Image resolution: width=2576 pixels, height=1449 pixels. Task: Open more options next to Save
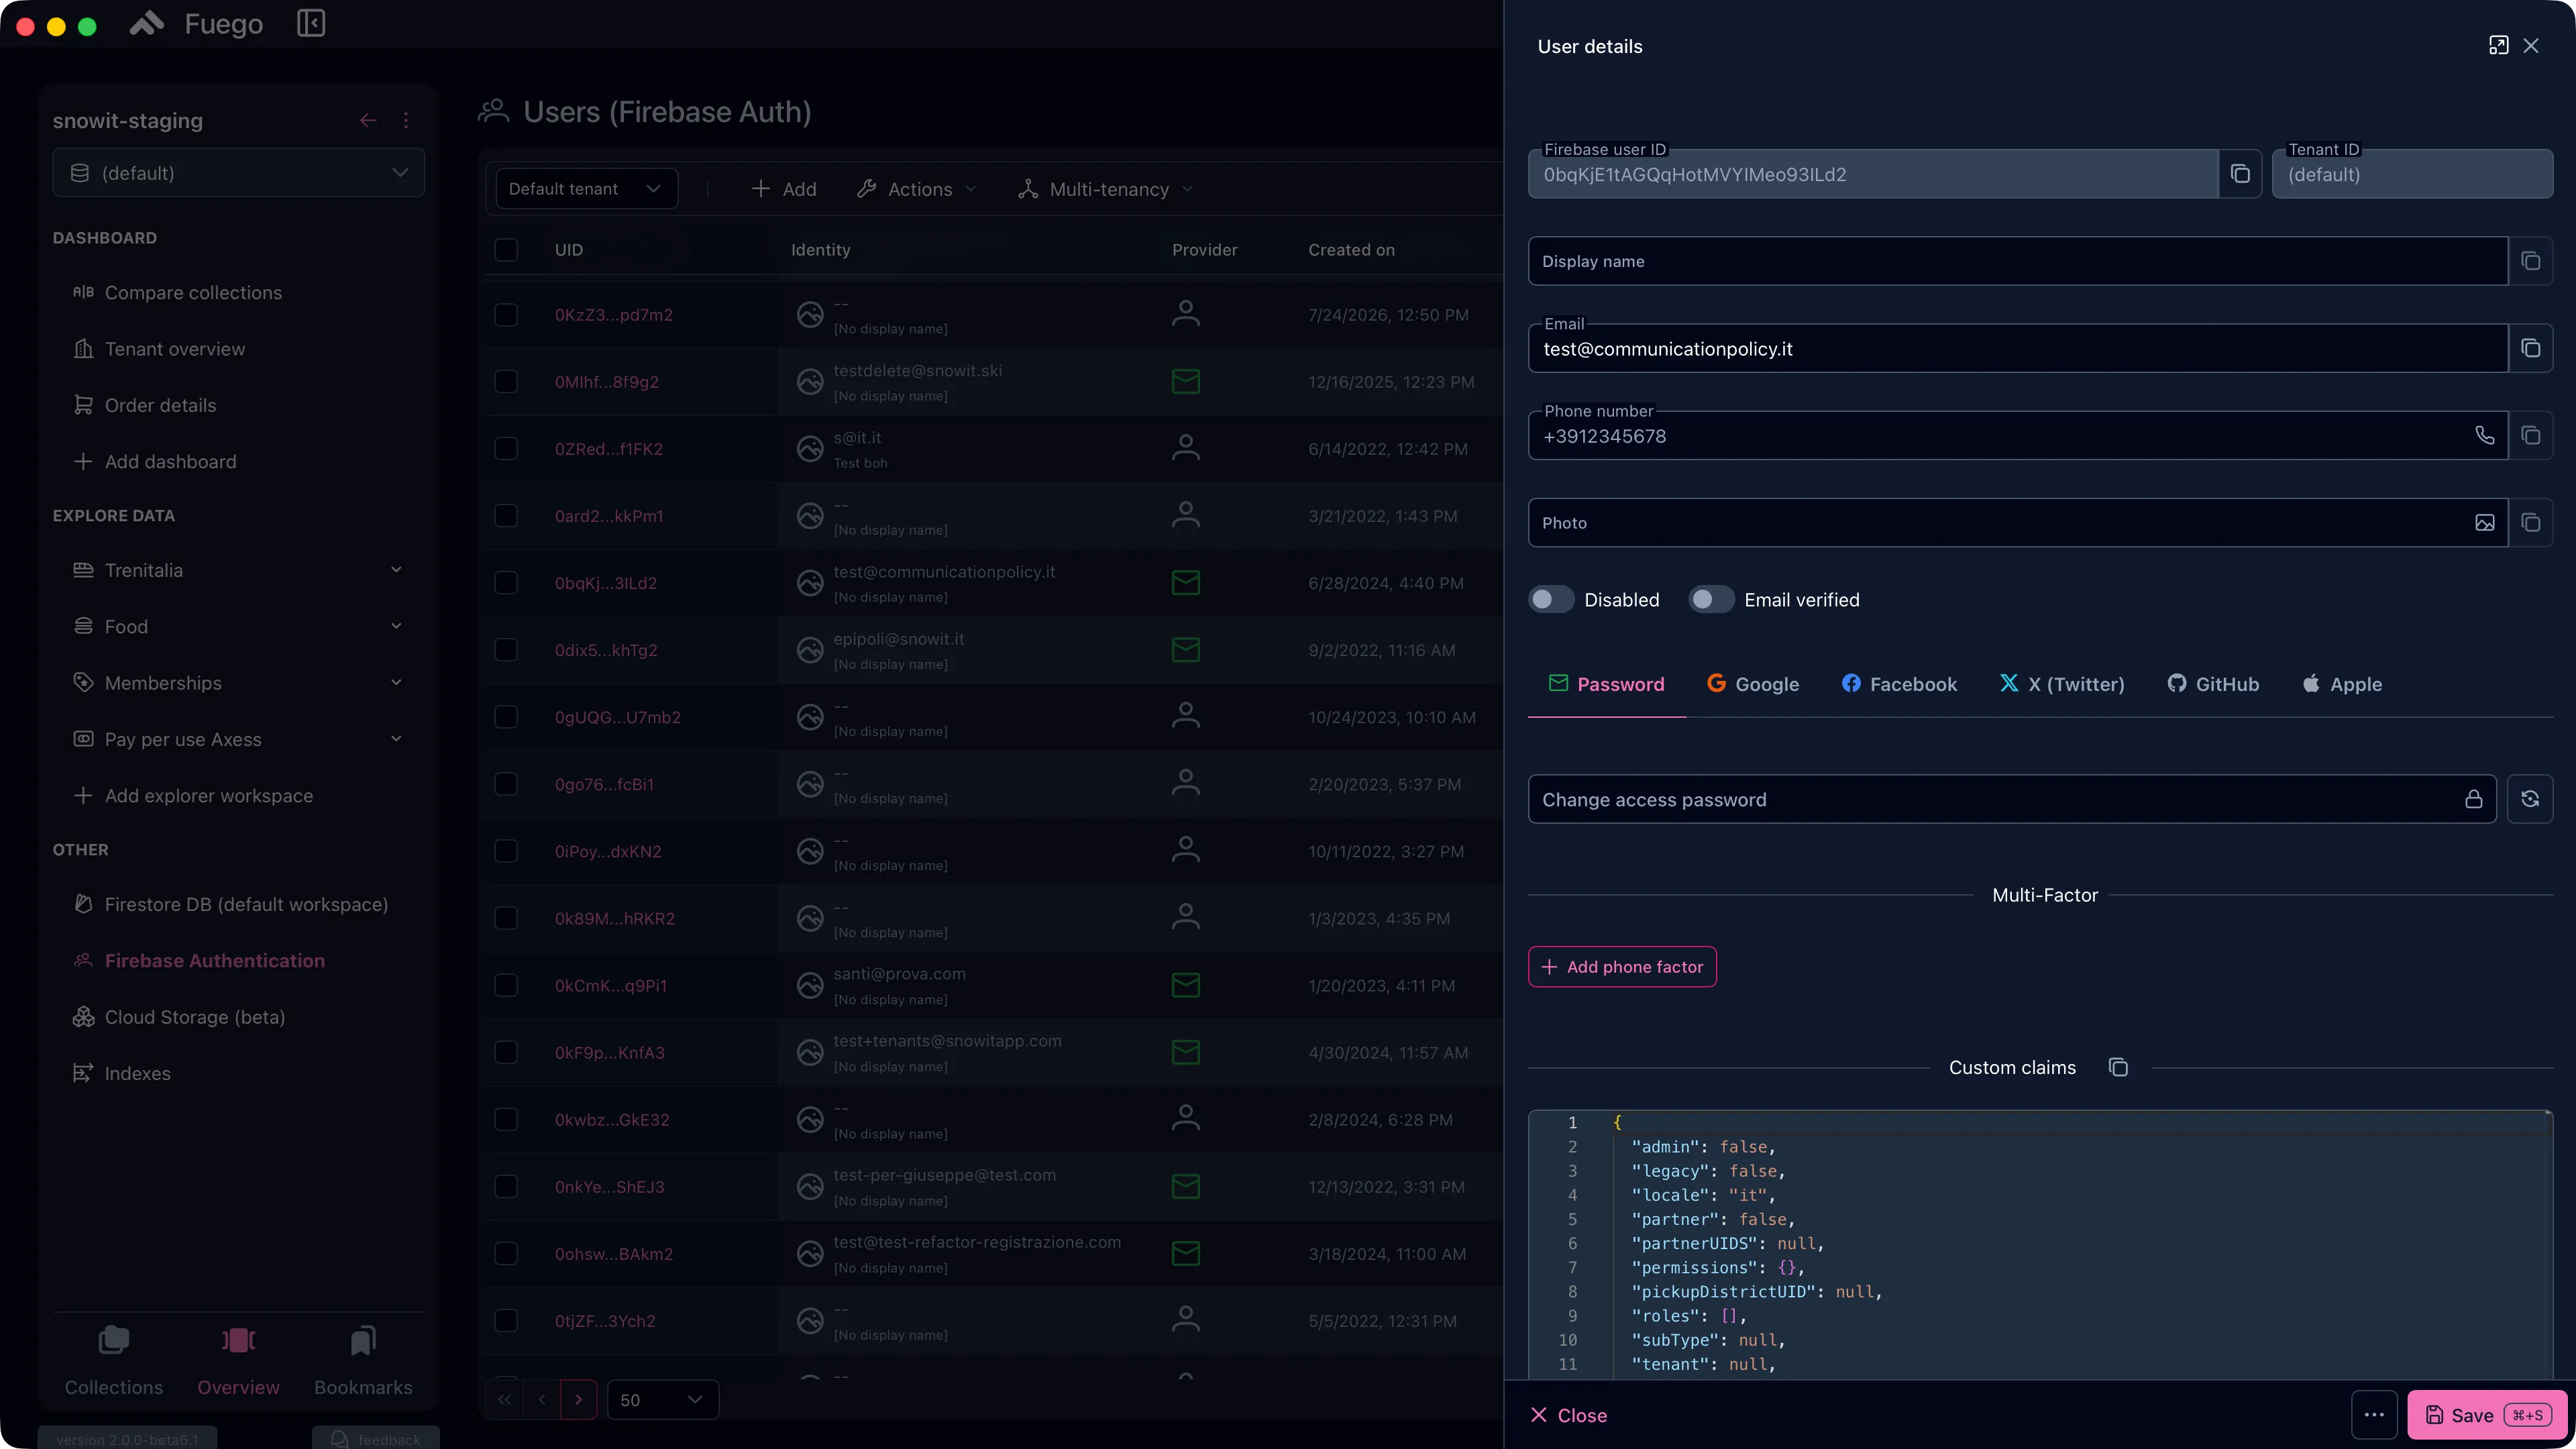(x=2374, y=1415)
